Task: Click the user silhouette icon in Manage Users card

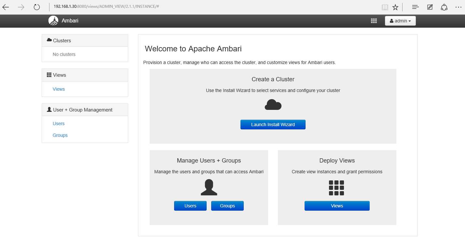Action: coord(209,188)
